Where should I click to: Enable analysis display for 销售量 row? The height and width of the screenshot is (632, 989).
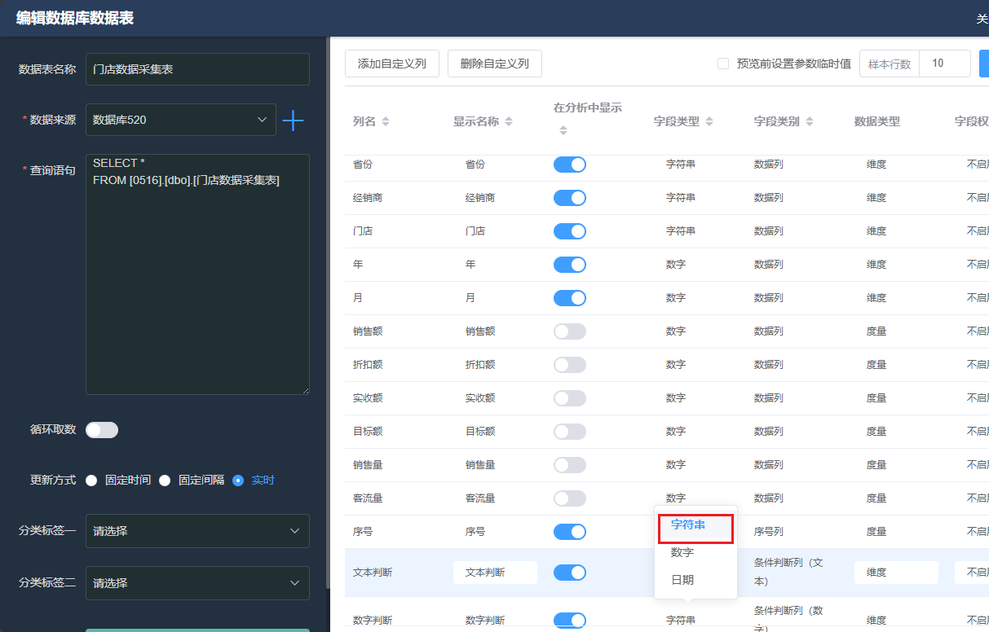[x=570, y=465]
